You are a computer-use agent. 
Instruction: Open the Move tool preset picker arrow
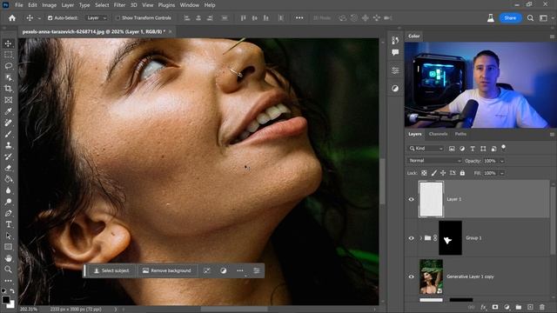39,18
